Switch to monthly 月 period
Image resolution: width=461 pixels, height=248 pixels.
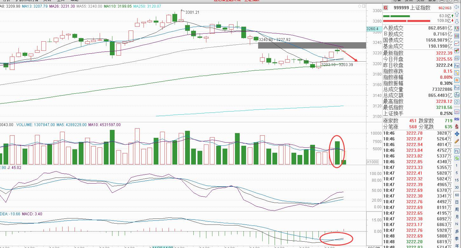click(457, 217)
